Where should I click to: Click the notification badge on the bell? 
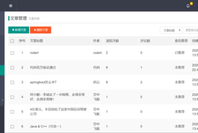[x=191, y=3]
